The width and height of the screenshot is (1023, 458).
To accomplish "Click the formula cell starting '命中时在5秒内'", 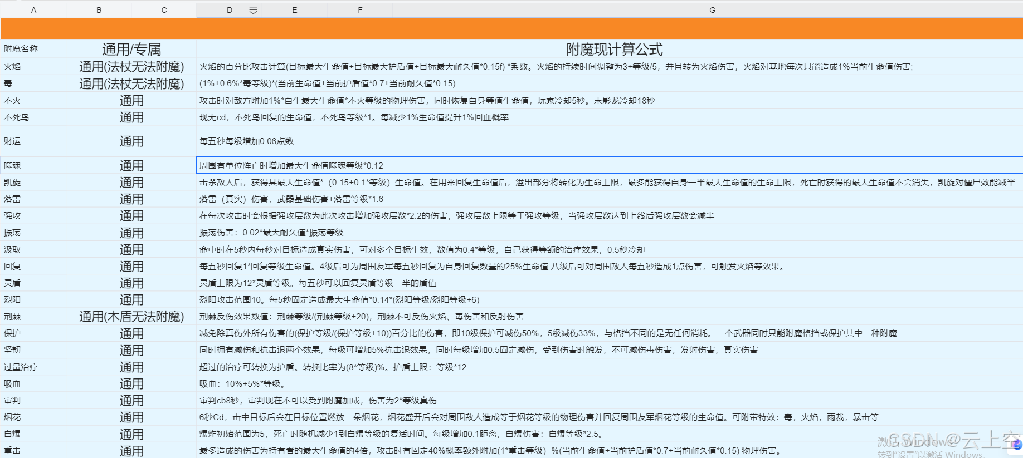I will [610, 249].
